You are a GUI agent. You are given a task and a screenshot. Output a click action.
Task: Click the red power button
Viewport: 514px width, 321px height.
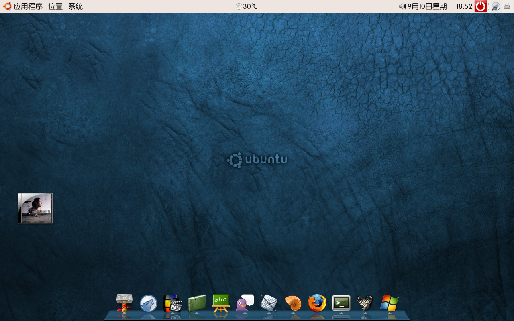(x=481, y=6)
